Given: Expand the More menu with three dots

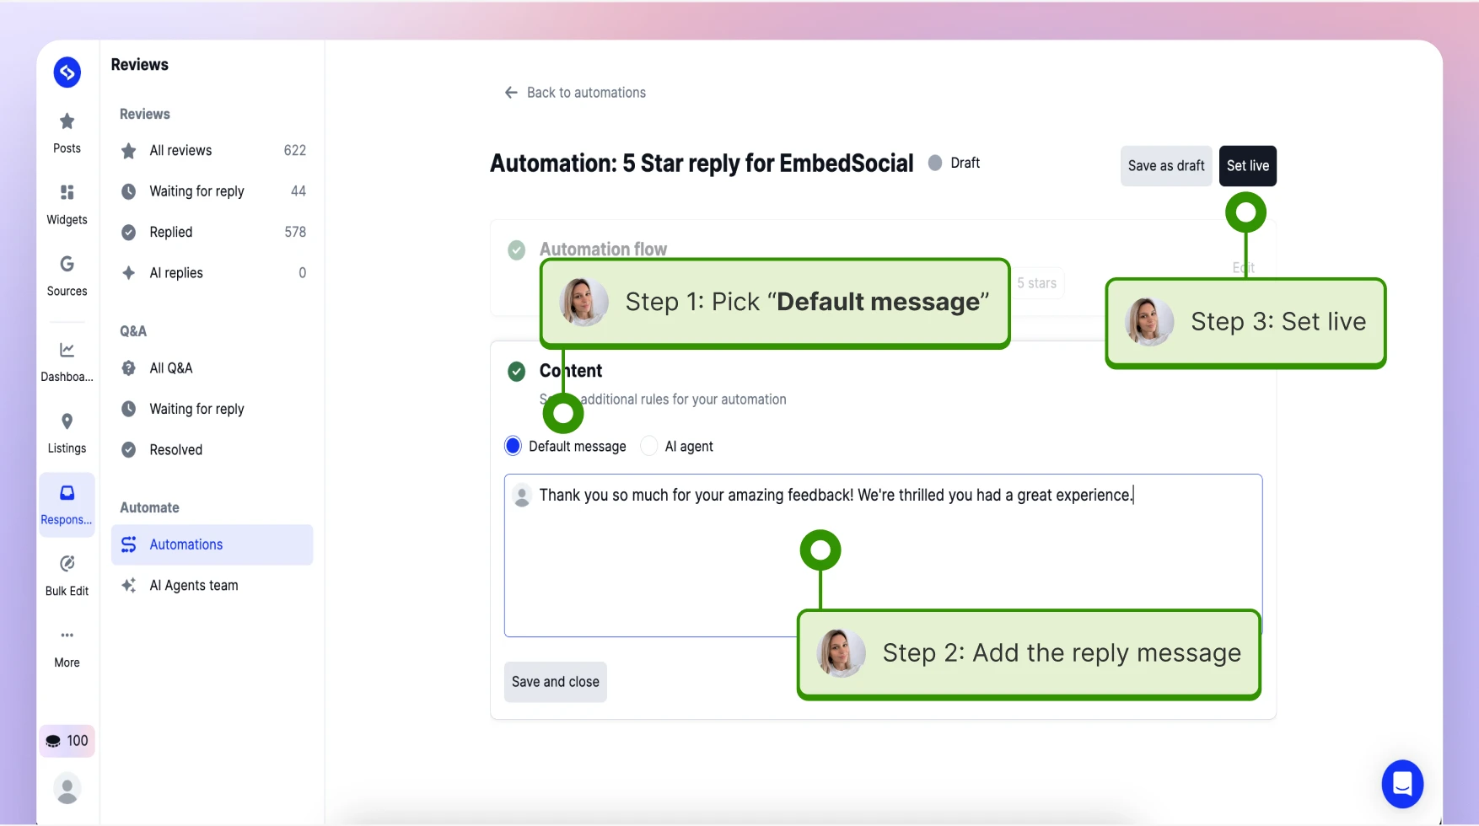Looking at the screenshot, I should (x=67, y=635).
